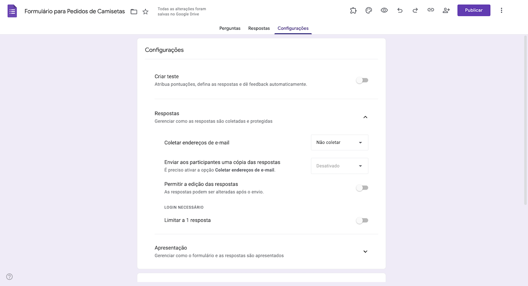Screen dimensions: 528x286
Task: Open sharing with the add-collaborators icon
Action: click(446, 10)
